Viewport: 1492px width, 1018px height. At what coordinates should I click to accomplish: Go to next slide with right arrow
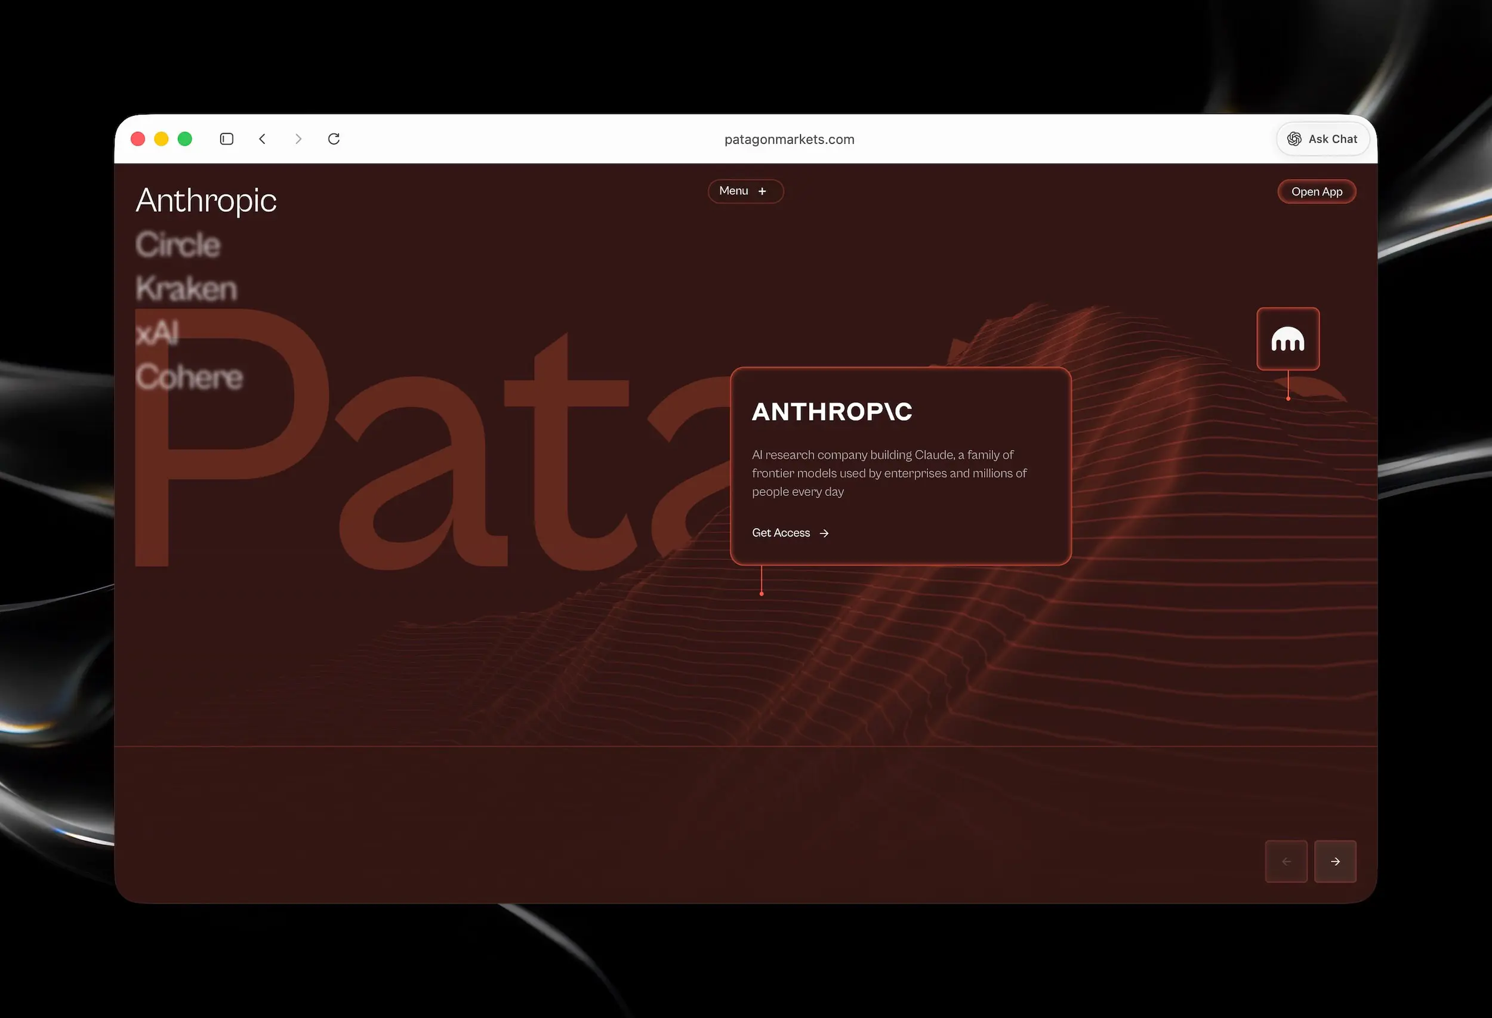point(1336,862)
